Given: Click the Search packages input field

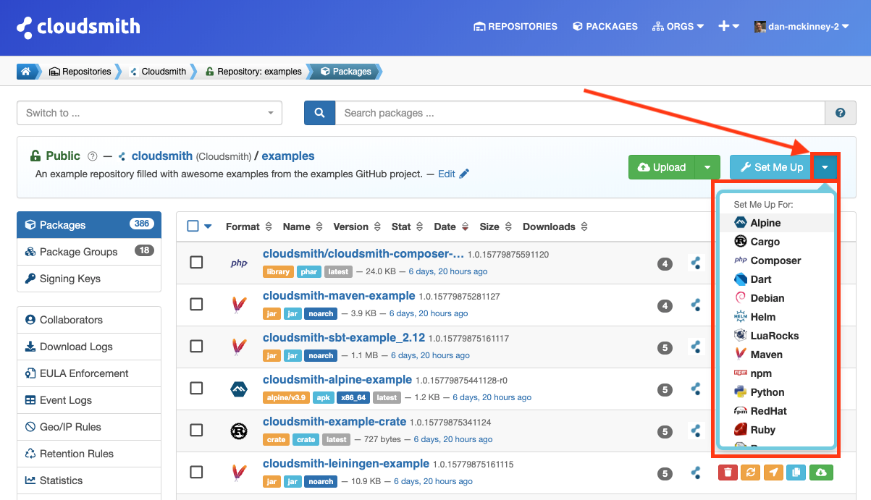Looking at the screenshot, I should 580,113.
